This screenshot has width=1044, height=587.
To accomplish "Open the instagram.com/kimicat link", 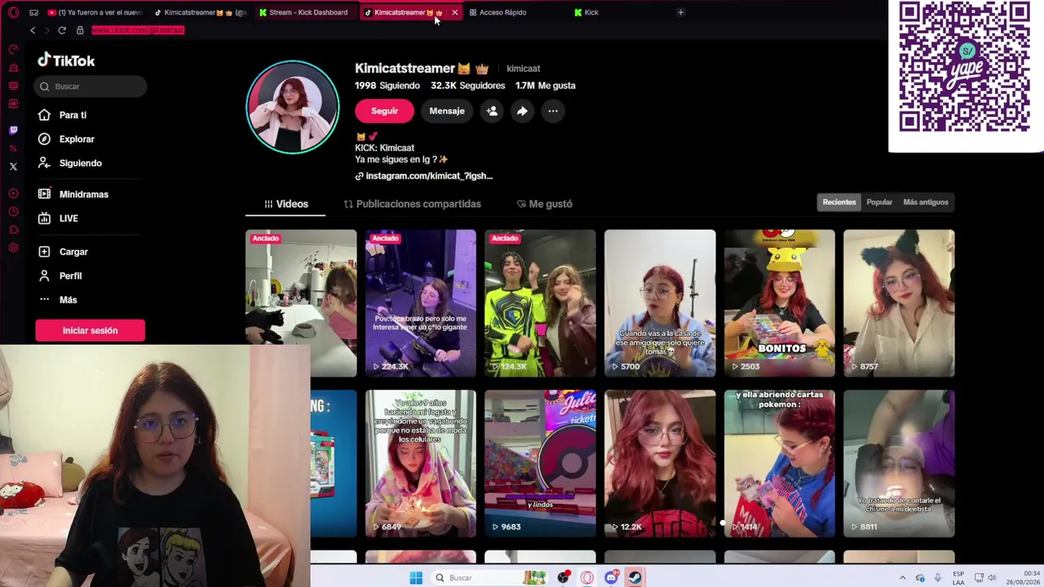I will point(424,176).
